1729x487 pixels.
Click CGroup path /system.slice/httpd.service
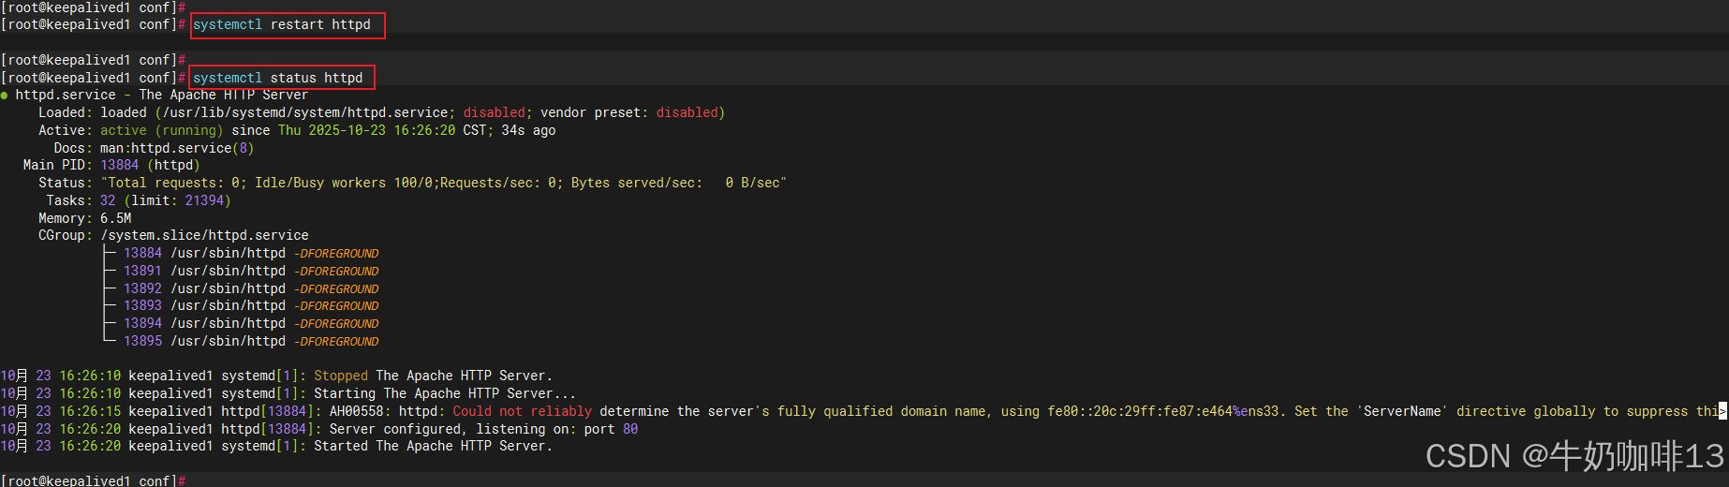tap(204, 235)
